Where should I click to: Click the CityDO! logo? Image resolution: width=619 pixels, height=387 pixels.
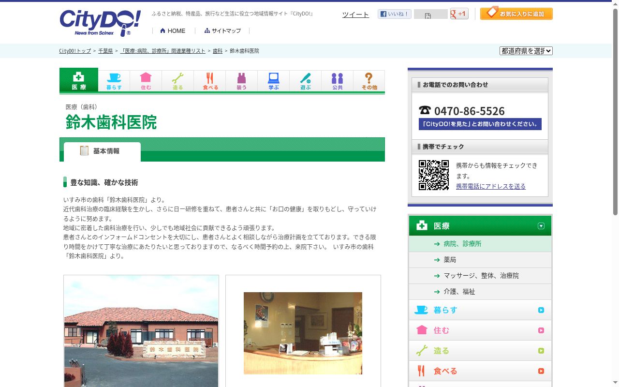100,23
